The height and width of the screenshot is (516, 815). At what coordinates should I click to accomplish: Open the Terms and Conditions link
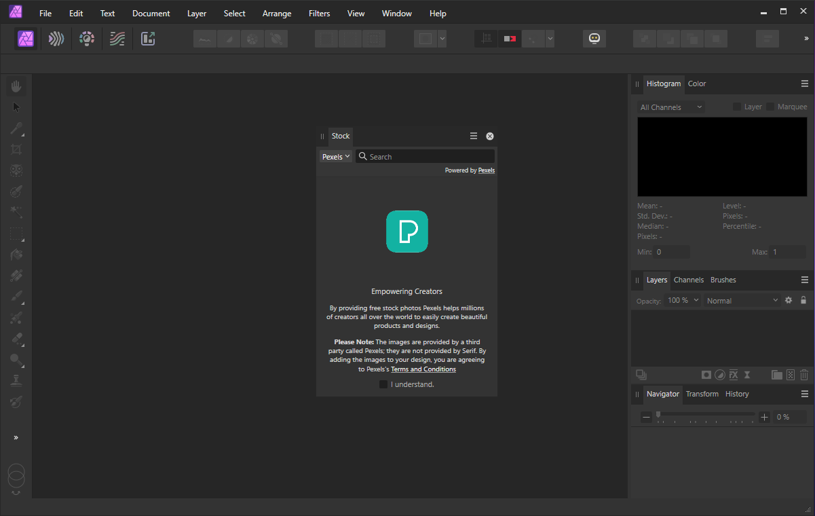[x=423, y=369]
